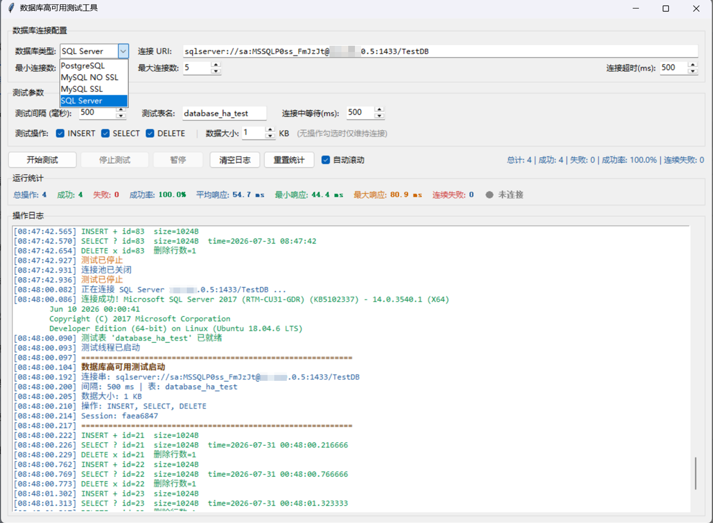The height and width of the screenshot is (523, 713).
Task: Decrease max connections spinner value
Action: pos(216,71)
